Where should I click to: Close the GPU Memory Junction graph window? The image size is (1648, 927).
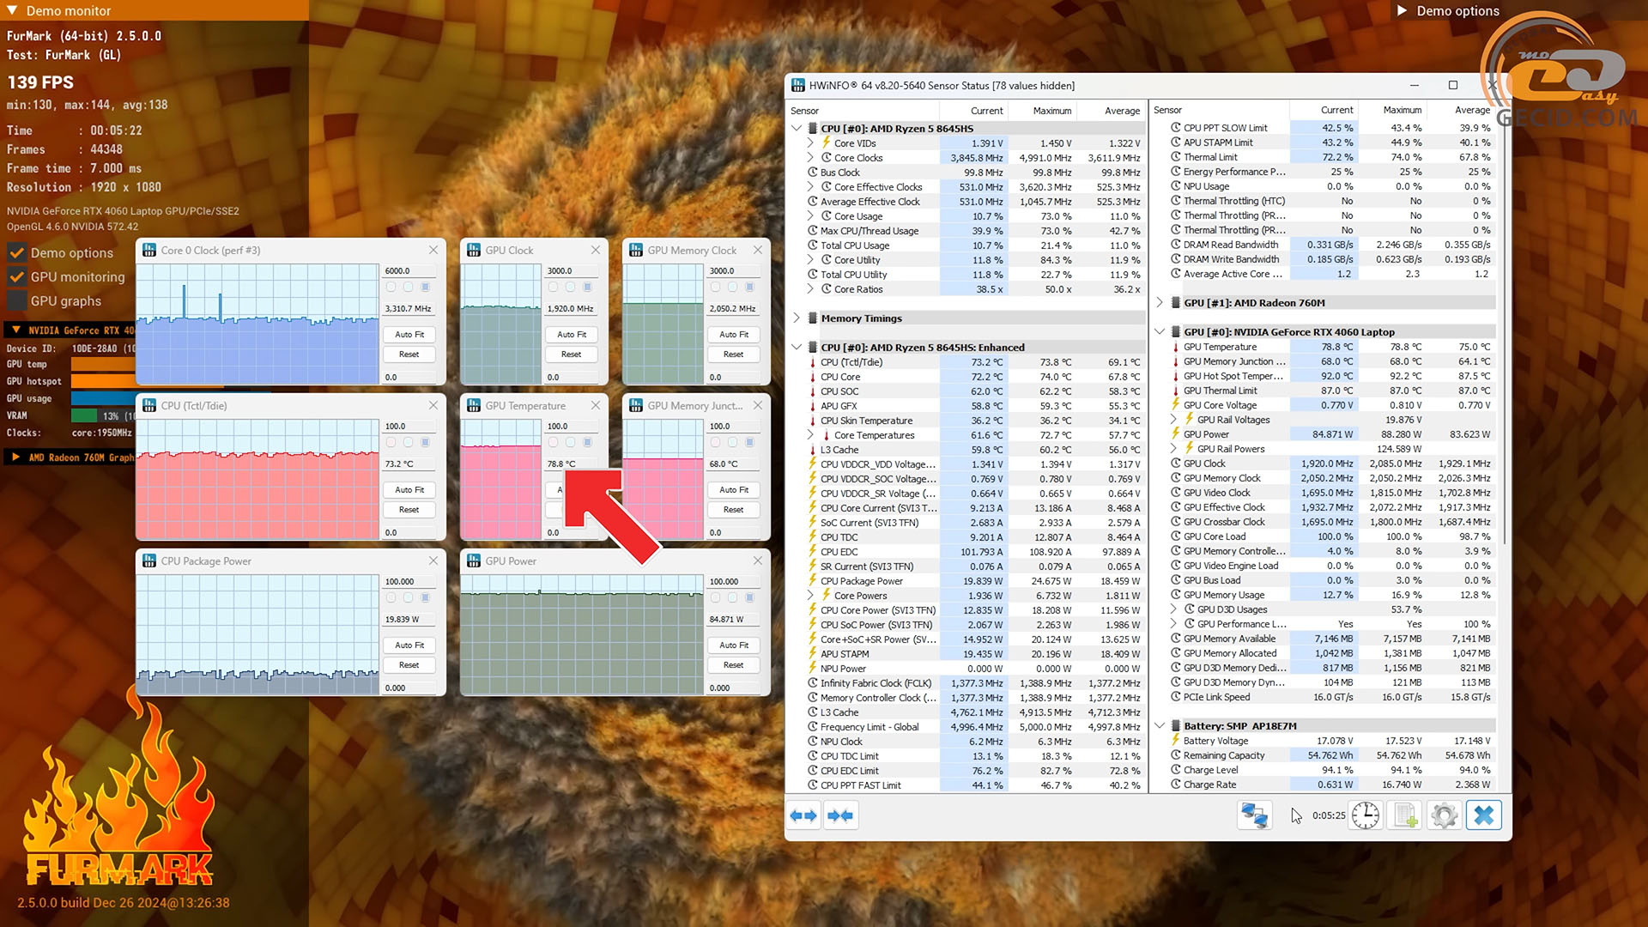pos(758,405)
